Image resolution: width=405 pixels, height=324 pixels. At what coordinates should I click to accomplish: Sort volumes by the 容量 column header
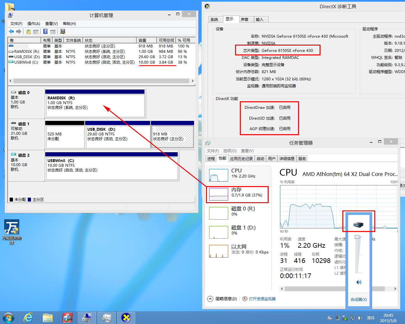[146, 40]
